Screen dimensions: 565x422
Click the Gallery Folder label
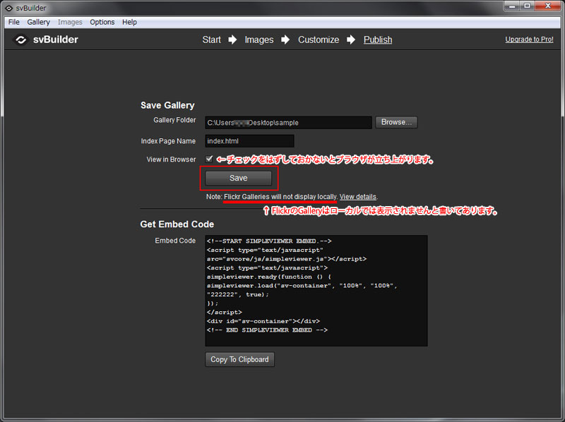(x=174, y=120)
